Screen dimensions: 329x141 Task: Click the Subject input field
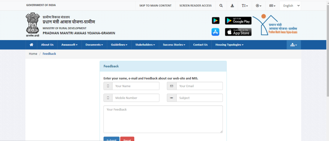(x=200, y=98)
